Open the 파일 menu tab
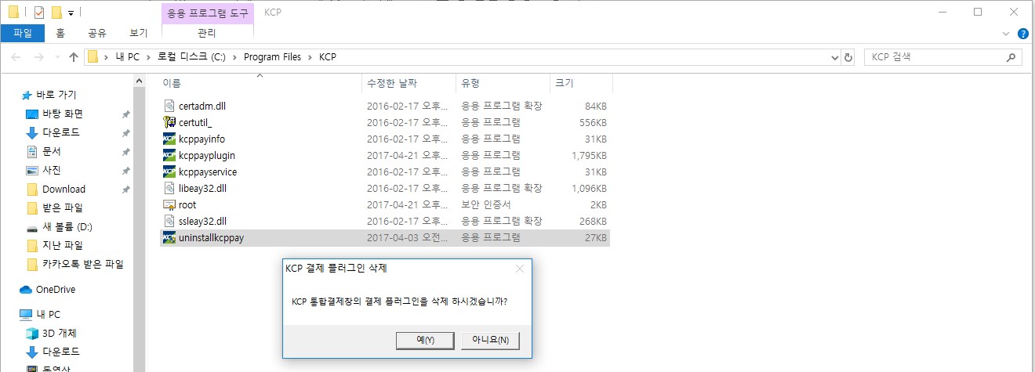Image resolution: width=1035 pixels, height=372 pixels. 23,34
